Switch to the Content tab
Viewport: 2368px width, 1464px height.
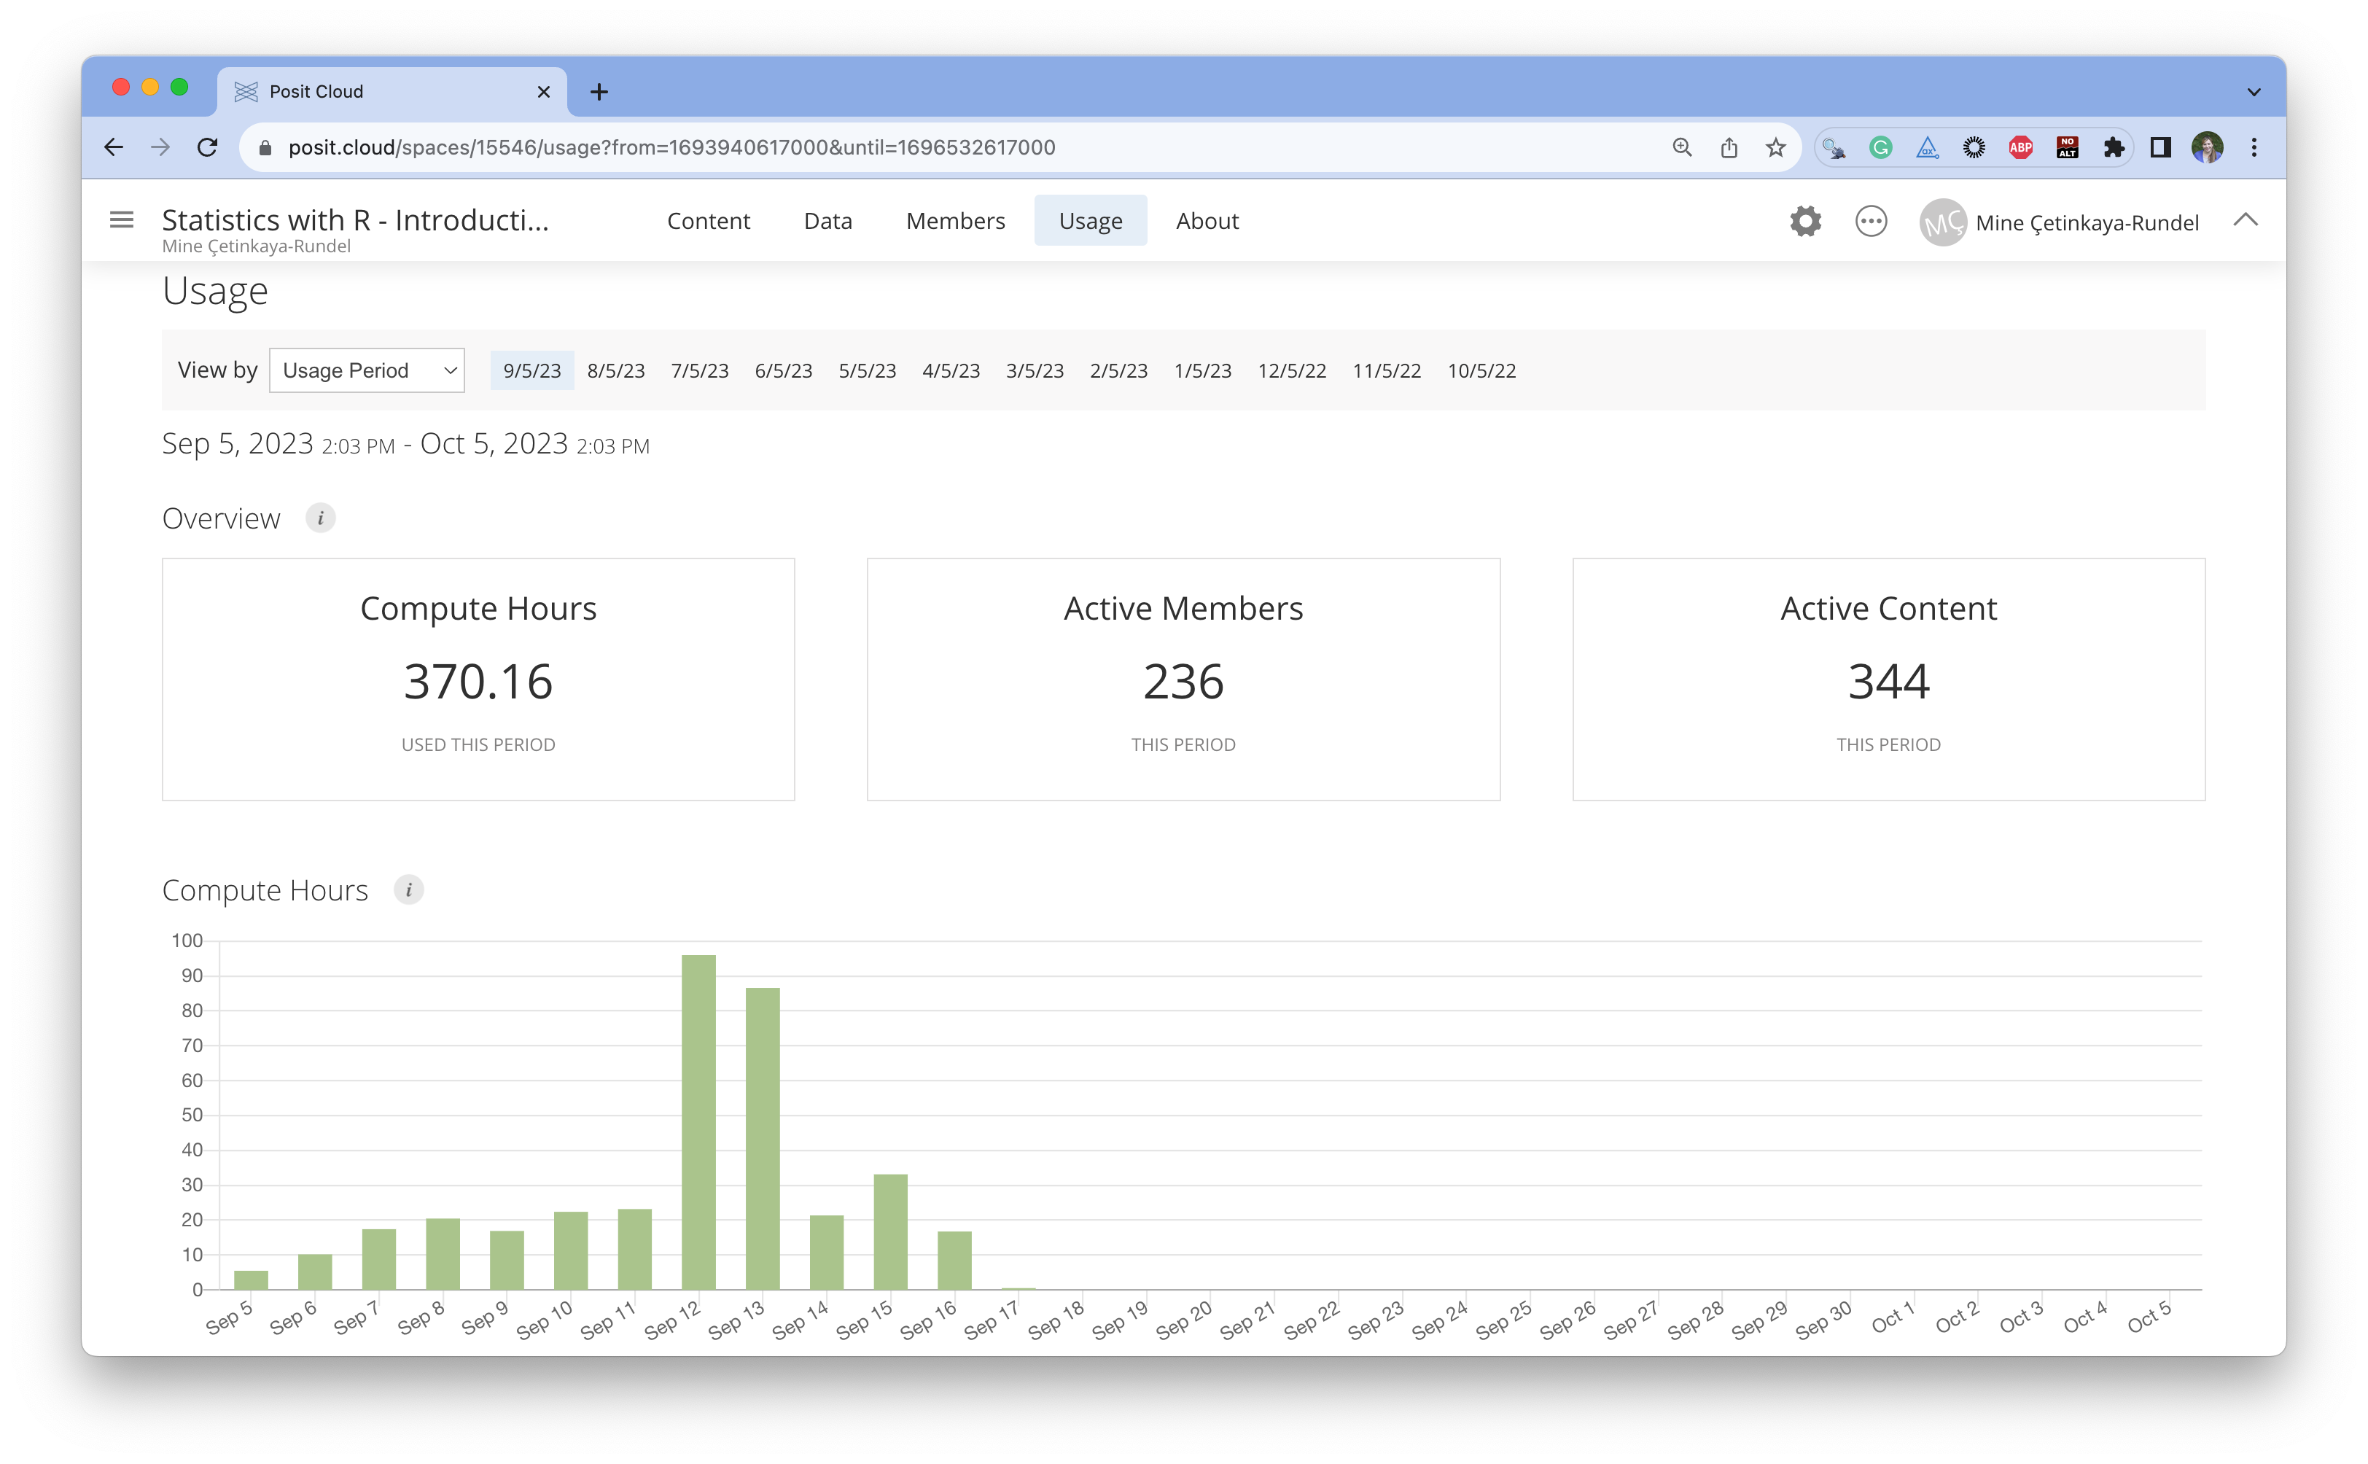[x=708, y=221]
